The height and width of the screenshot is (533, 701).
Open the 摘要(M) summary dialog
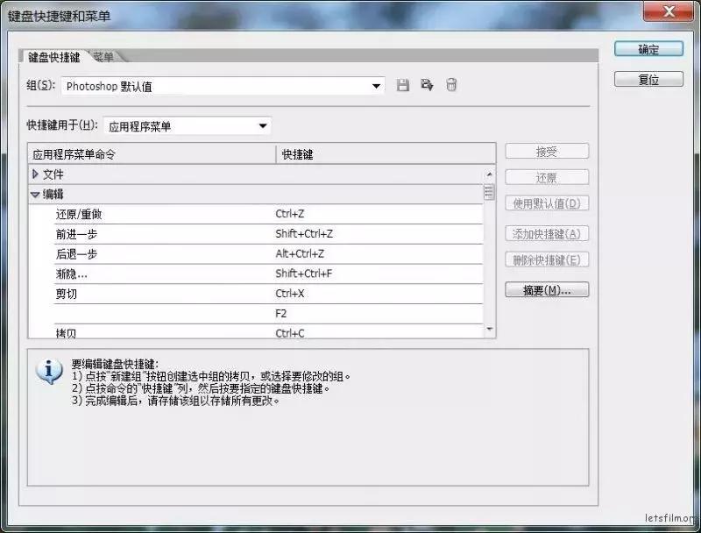pyautogui.click(x=547, y=289)
